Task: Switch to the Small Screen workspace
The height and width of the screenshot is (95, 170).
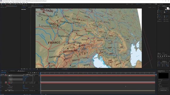Action: pyautogui.click(x=143, y=4)
